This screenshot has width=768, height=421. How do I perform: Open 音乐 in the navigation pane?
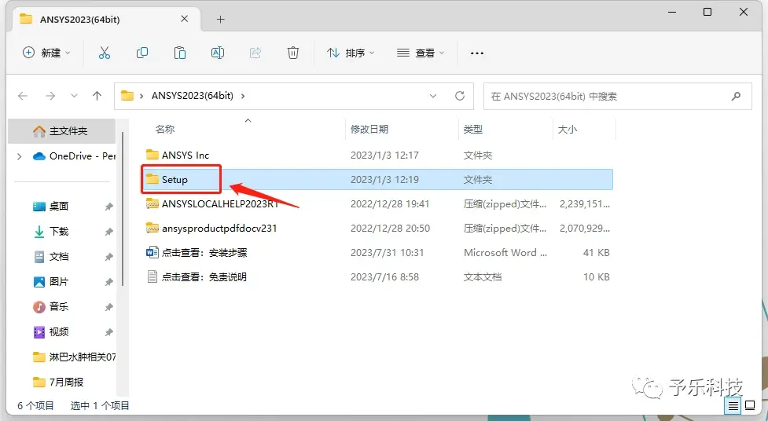pyautogui.click(x=59, y=307)
